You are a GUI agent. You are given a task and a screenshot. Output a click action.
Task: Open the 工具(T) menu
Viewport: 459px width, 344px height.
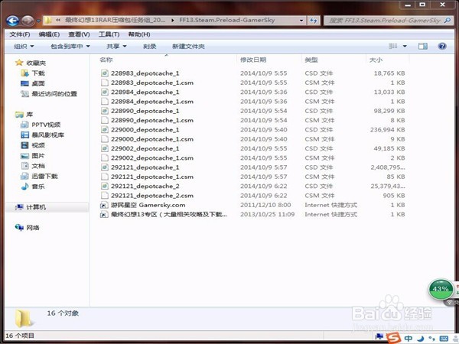click(x=109, y=34)
